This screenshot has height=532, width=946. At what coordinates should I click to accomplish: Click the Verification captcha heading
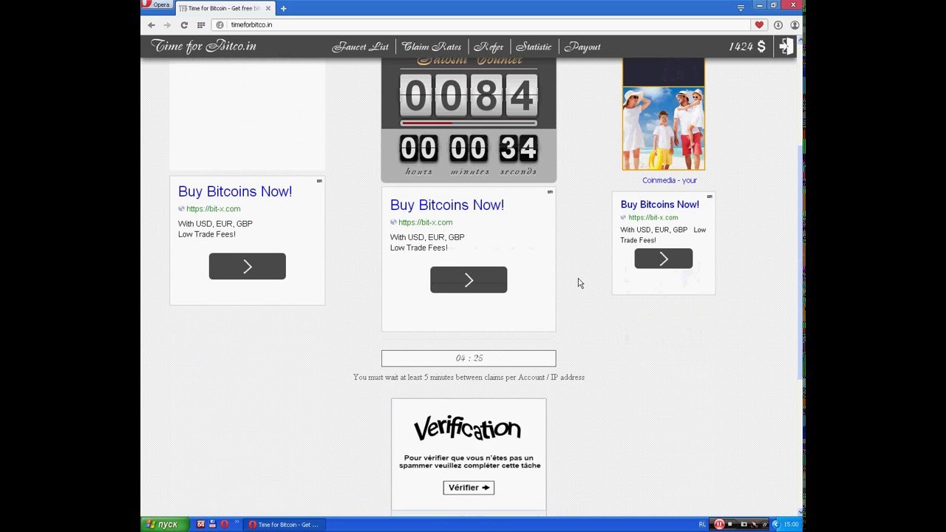467,429
